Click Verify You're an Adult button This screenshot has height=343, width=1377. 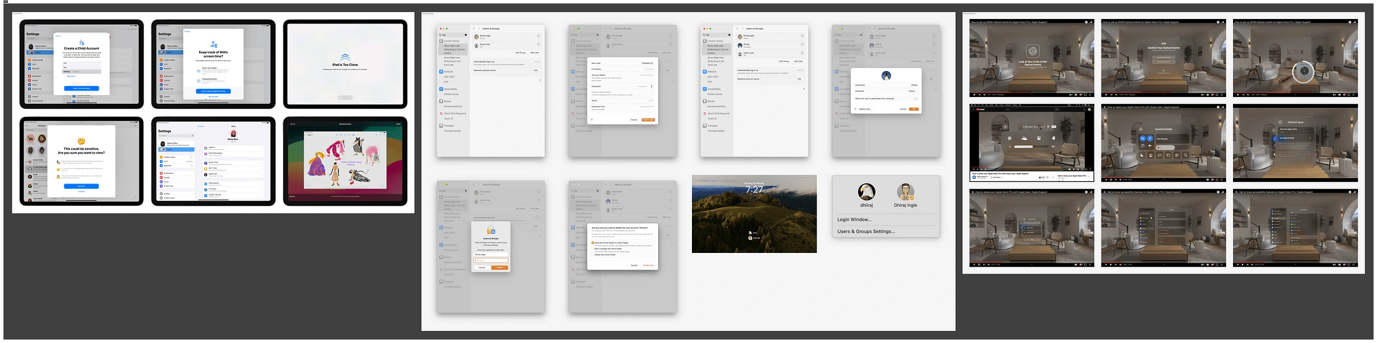click(x=81, y=88)
